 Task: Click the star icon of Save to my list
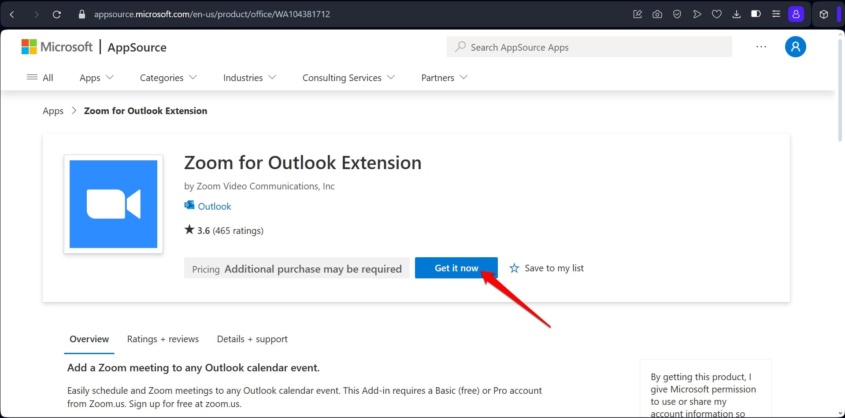coord(514,268)
